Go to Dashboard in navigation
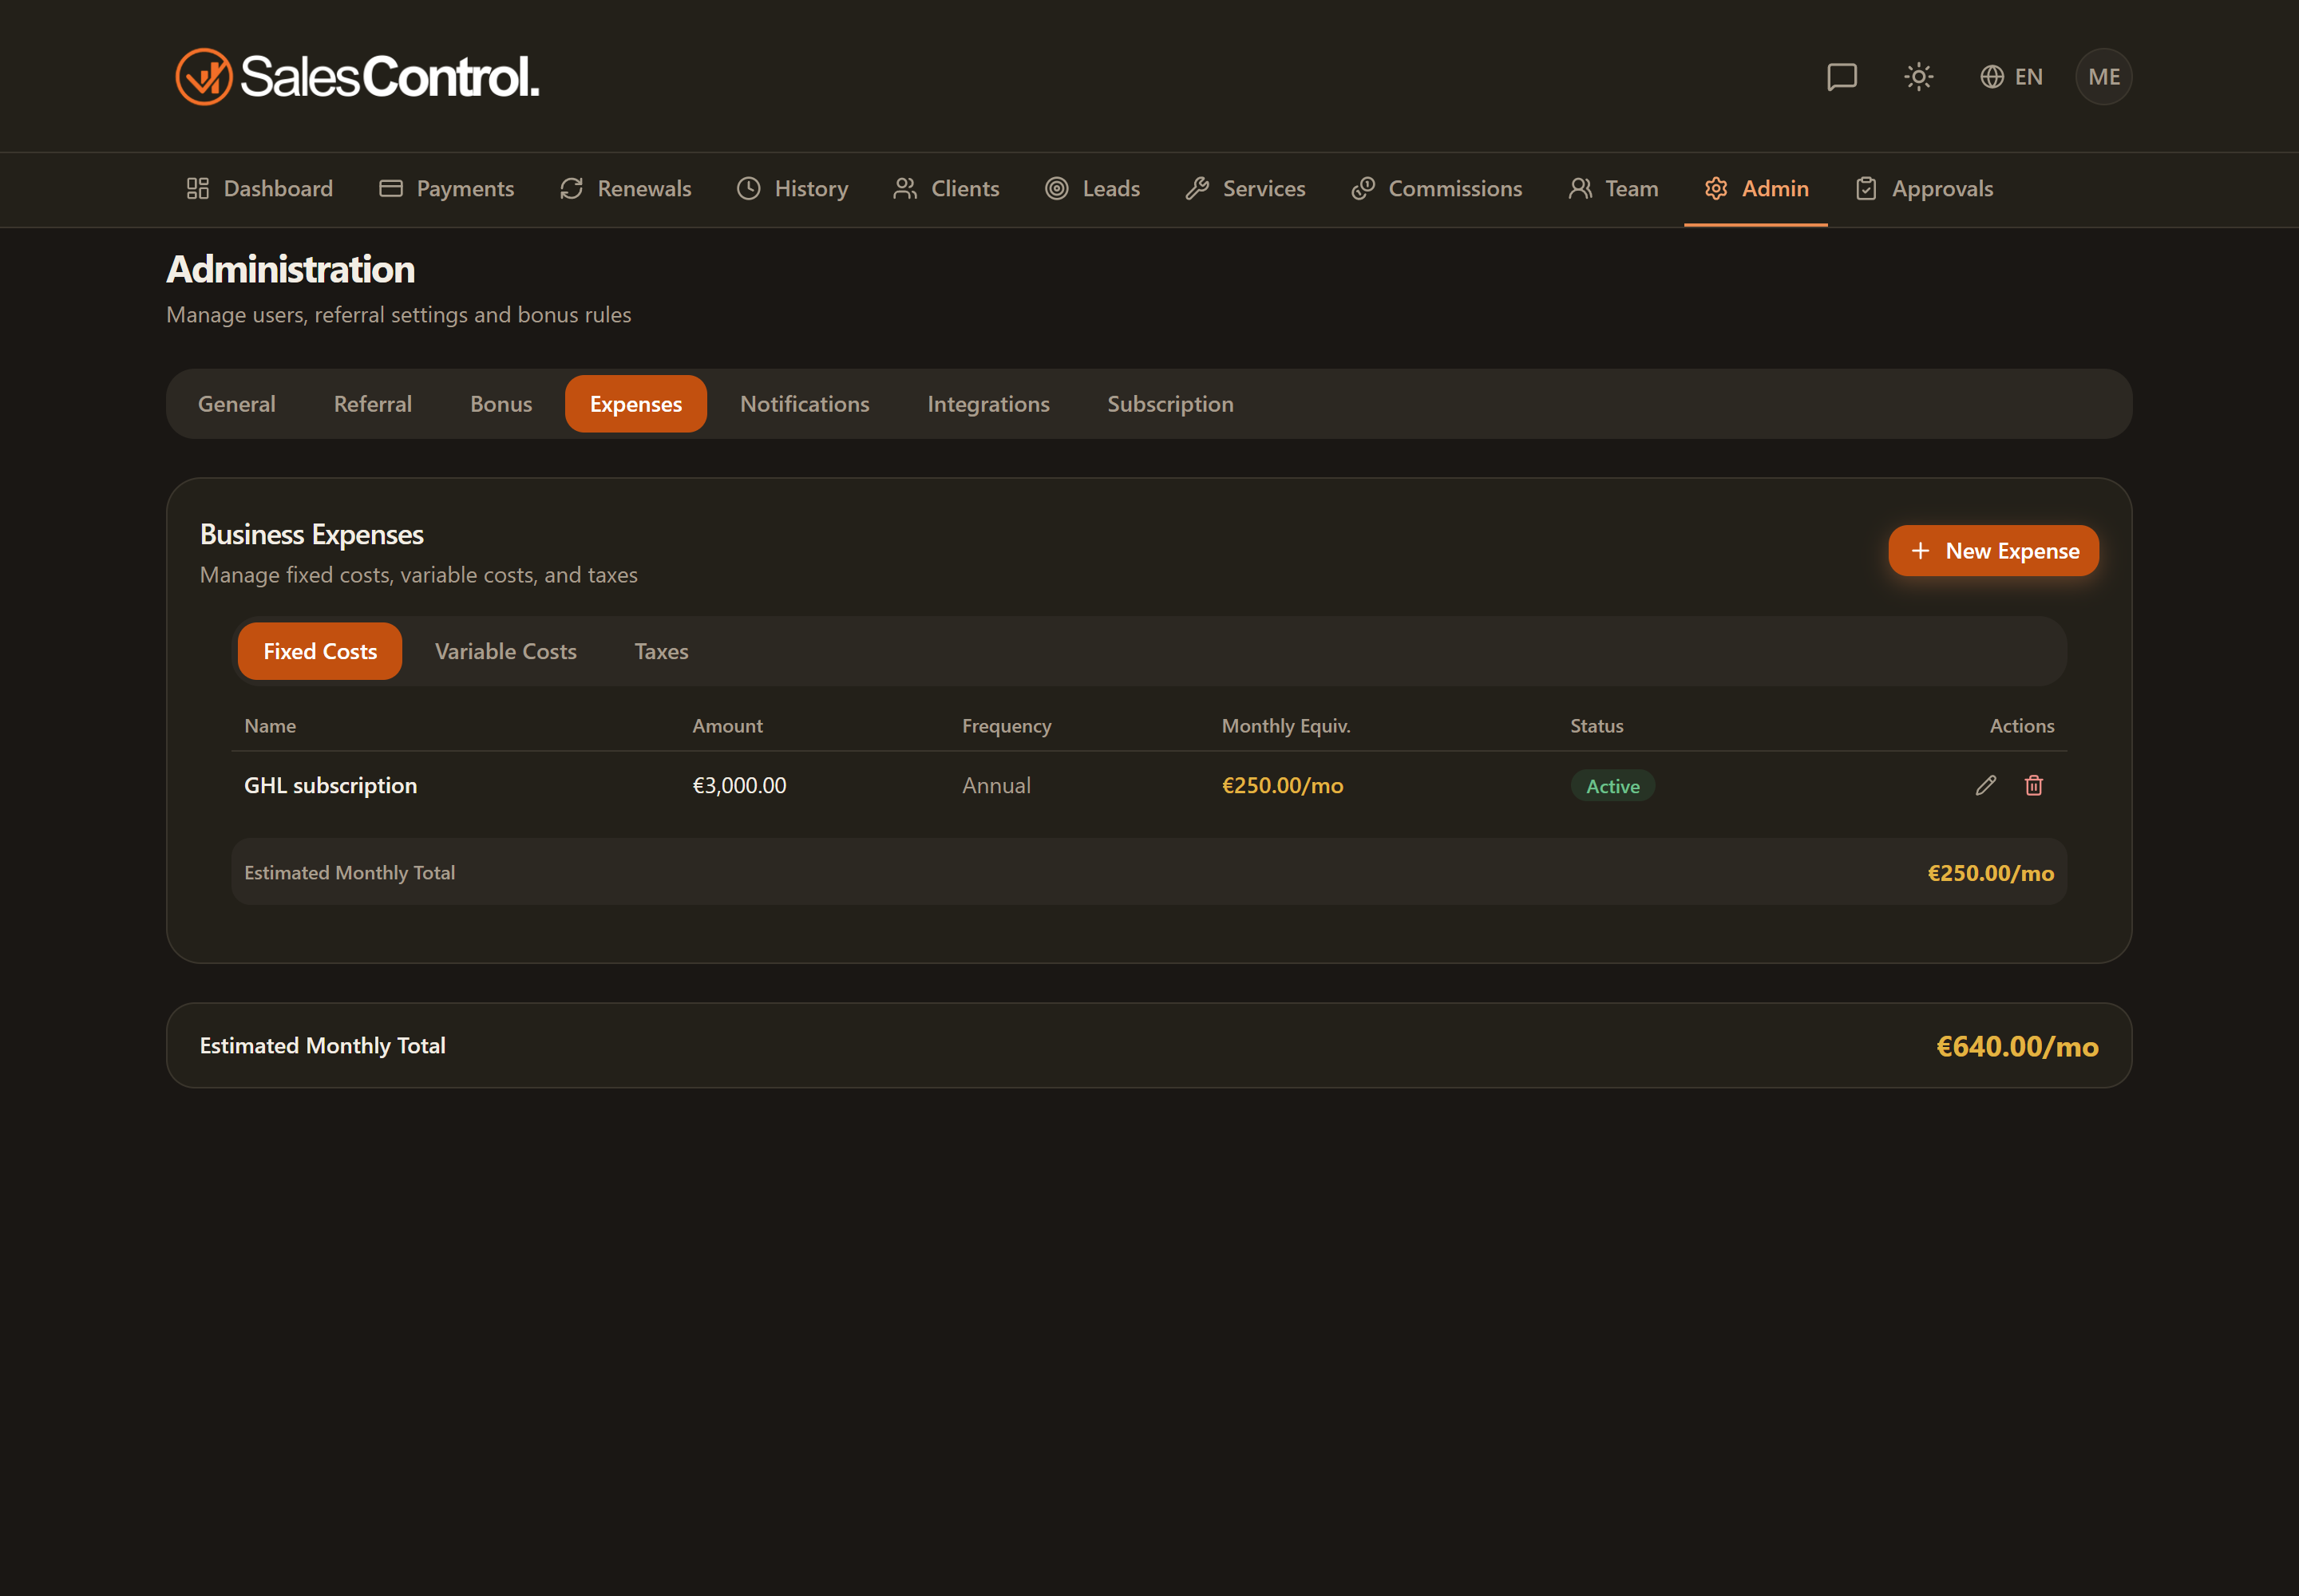Screen dimensions: 2299x1596 tap(259, 188)
